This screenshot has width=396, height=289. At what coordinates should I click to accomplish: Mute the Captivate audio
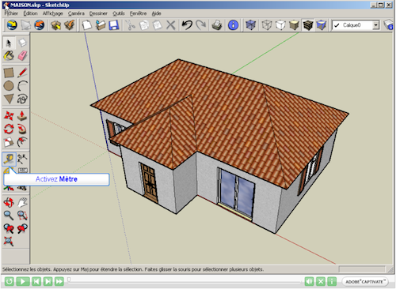click(x=310, y=281)
